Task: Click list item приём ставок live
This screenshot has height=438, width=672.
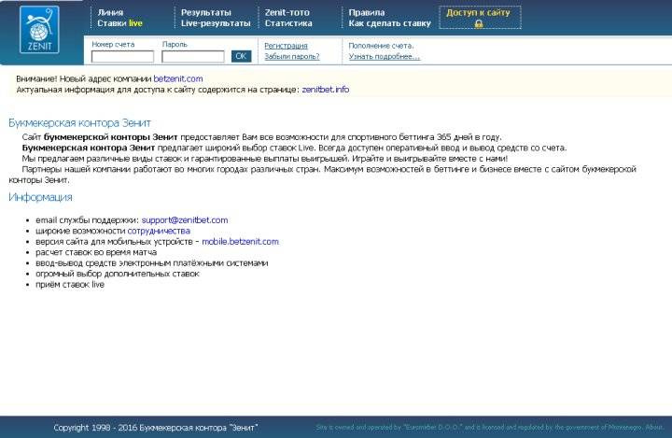Action: tap(70, 285)
